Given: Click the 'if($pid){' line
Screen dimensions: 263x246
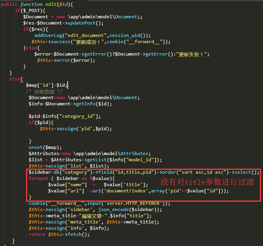Looking at the screenshot, I should click(x=41, y=122).
